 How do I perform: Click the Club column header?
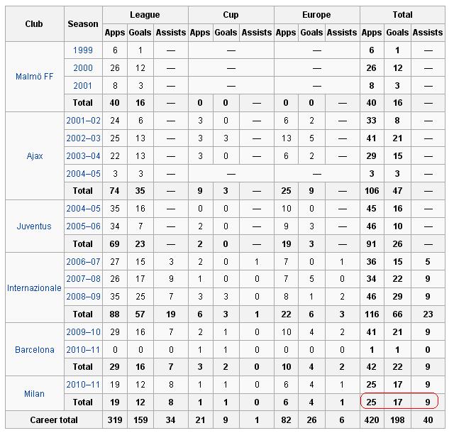click(x=34, y=23)
